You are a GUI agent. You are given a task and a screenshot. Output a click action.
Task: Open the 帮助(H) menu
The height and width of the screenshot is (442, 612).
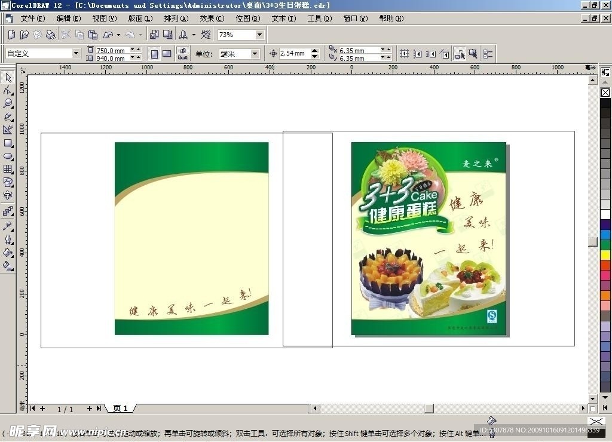click(391, 19)
